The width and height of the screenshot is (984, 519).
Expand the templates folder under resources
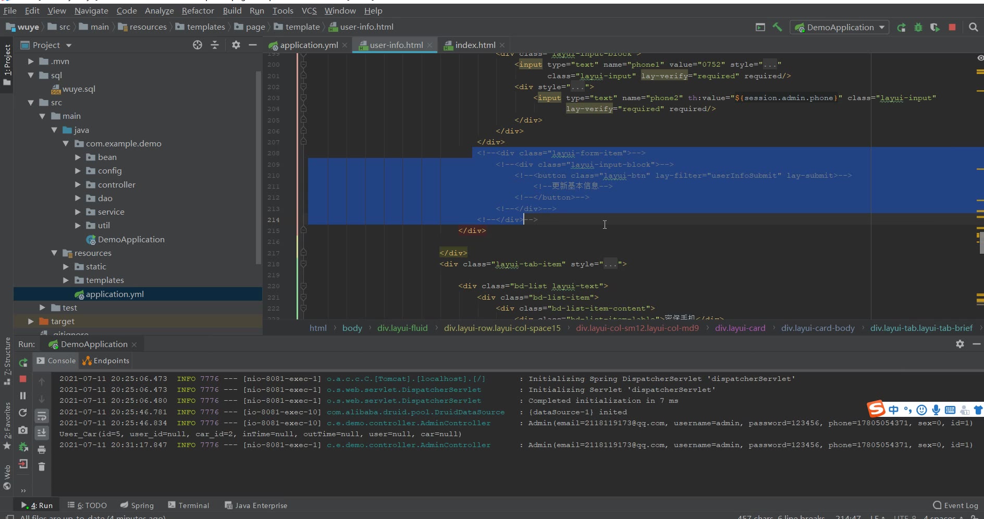[x=66, y=280]
